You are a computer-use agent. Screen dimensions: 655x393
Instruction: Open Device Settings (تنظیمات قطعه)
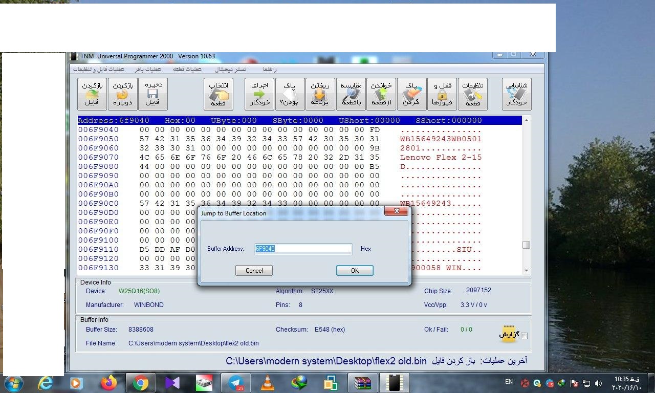pyautogui.click(x=473, y=94)
